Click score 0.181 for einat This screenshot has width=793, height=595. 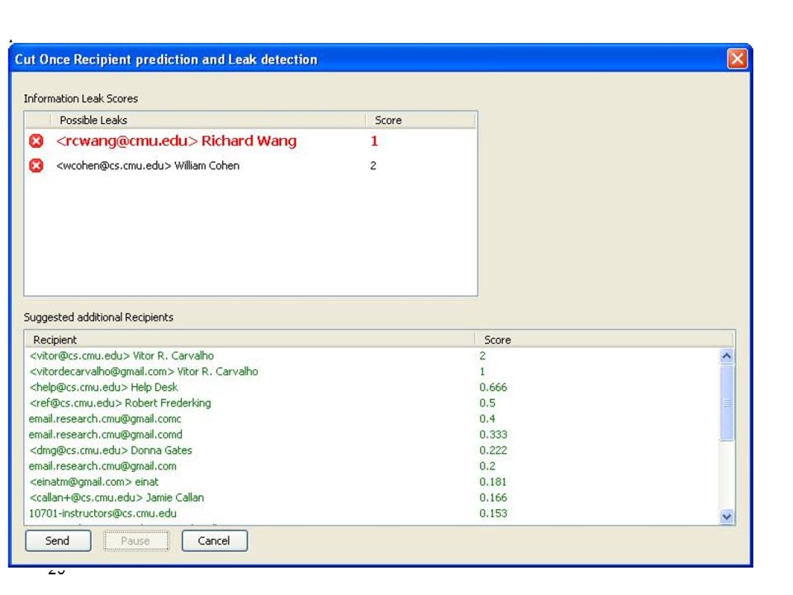pyautogui.click(x=493, y=481)
